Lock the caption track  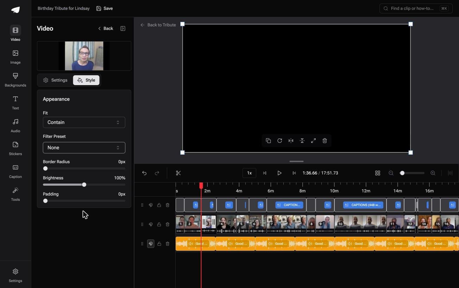coord(159,205)
